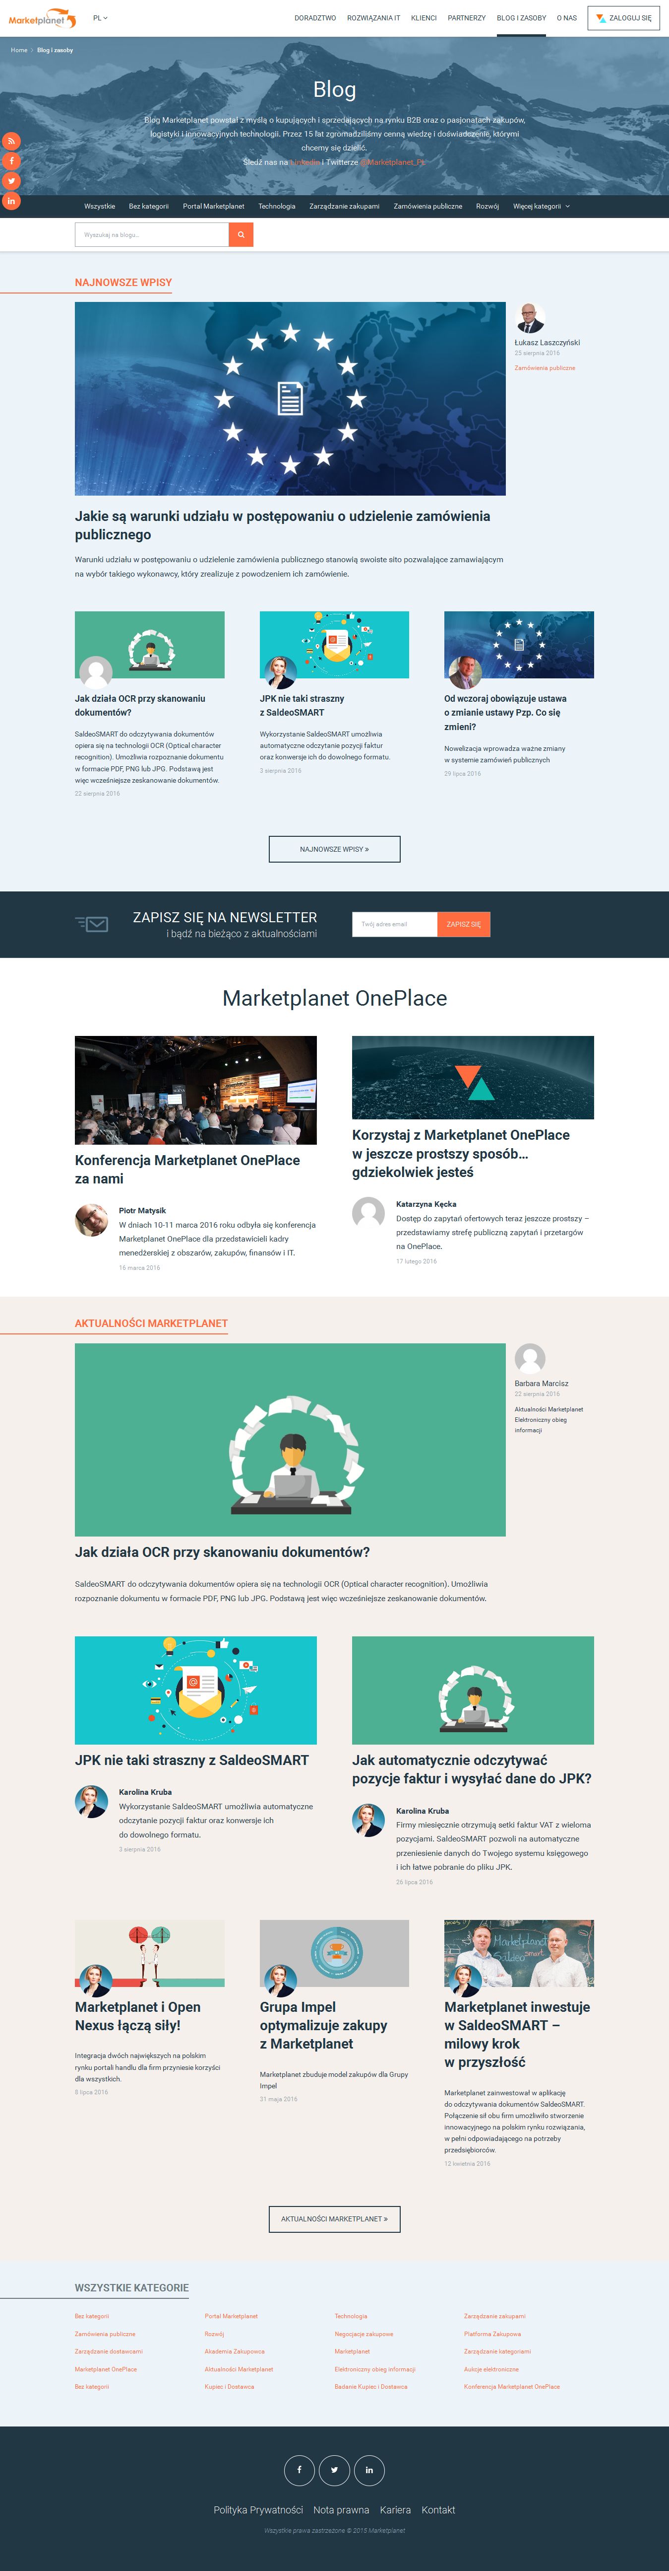Click the AKTUALNOŚCI MARKETPLANET » button
Image resolution: width=669 pixels, height=2571 pixels.
(334, 2219)
